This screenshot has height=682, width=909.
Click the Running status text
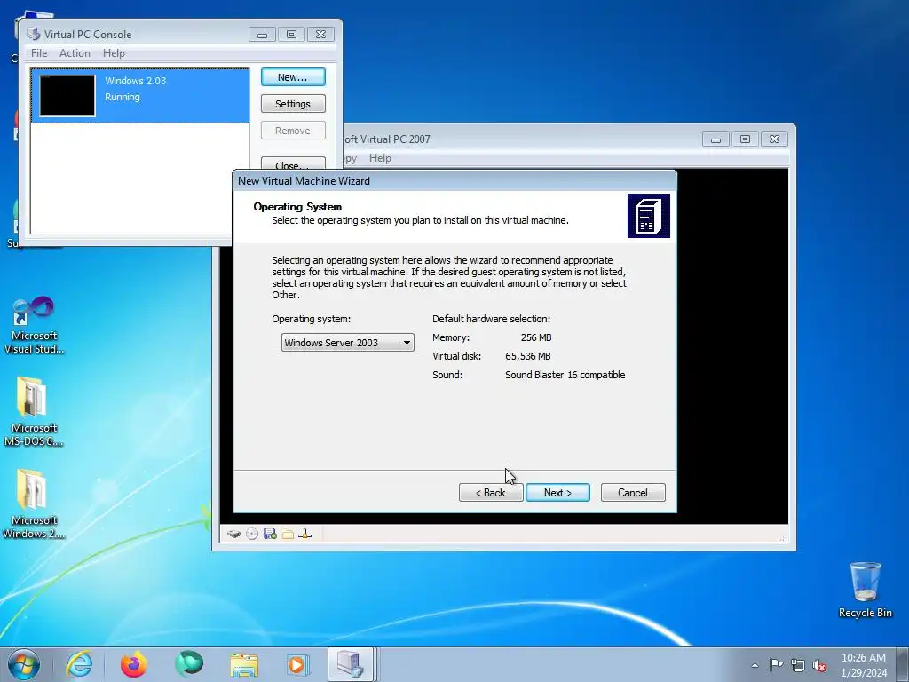(x=123, y=97)
